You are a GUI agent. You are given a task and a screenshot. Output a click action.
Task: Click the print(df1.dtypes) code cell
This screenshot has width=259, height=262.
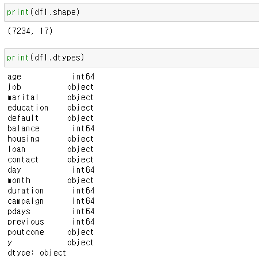click(132, 58)
